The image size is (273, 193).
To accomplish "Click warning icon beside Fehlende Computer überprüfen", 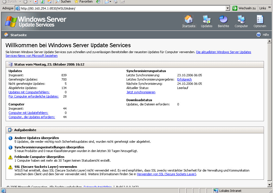I will click(10, 157).
